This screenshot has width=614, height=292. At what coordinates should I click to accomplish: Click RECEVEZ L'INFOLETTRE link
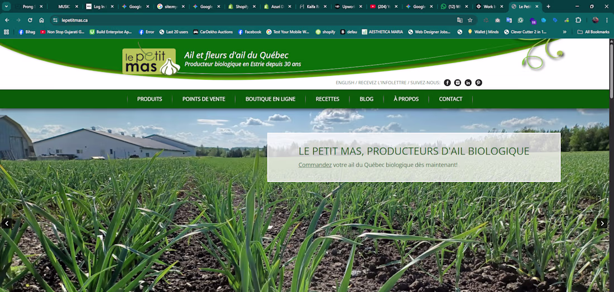[381, 82]
